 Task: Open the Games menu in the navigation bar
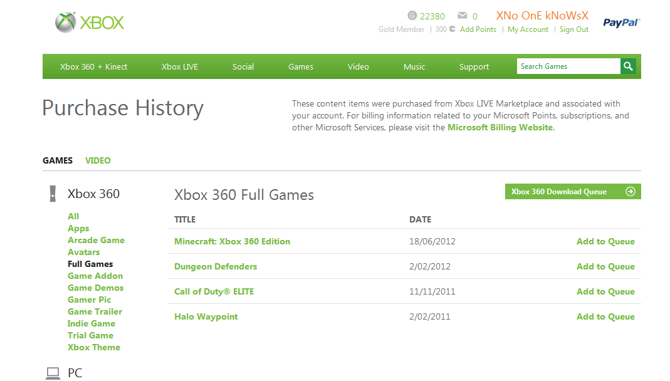(x=301, y=66)
